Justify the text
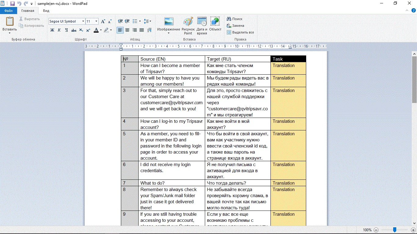The height and width of the screenshot is (234, 417). click(142, 30)
